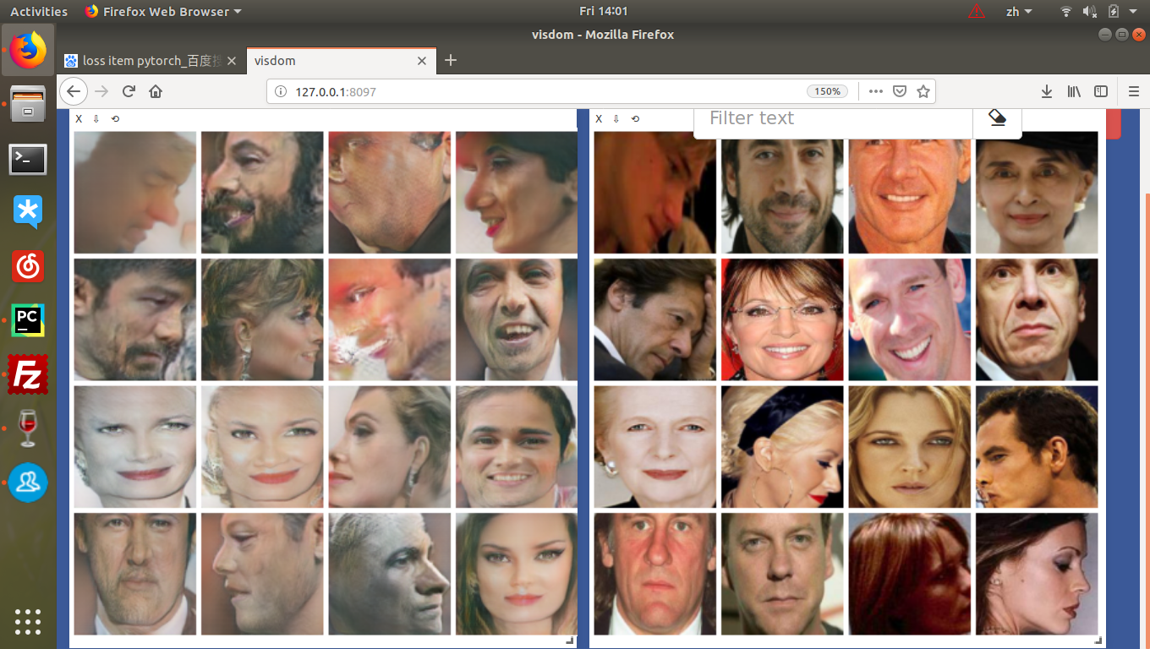Viewport: 1150px width, 649px height.
Task: Reset the left image pane view
Action: point(115,118)
